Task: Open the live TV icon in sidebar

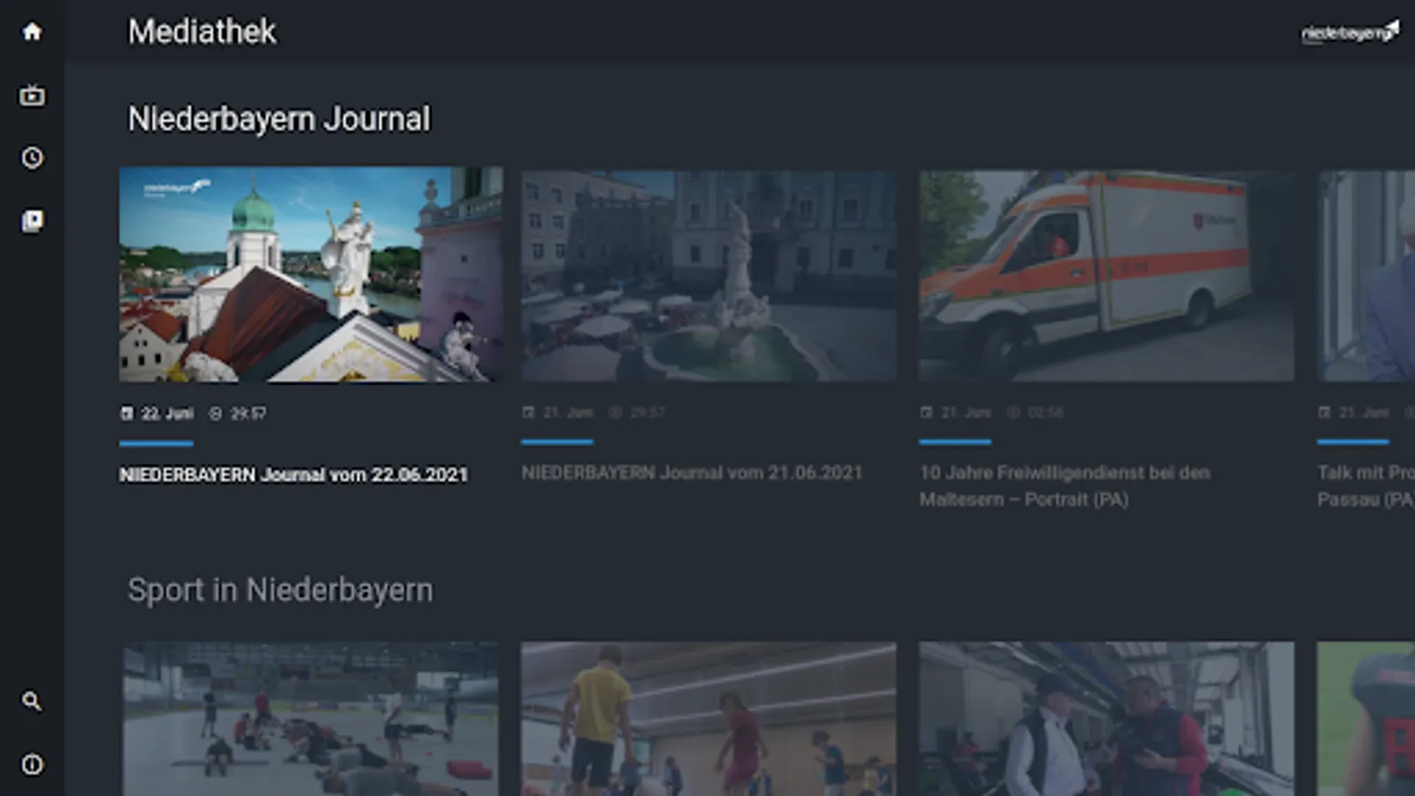Action: click(x=32, y=95)
